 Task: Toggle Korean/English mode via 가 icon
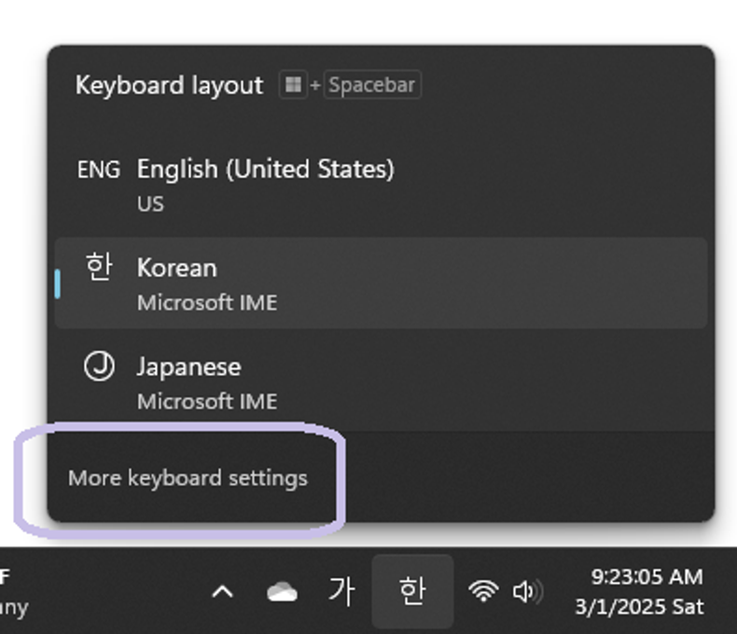click(x=341, y=591)
